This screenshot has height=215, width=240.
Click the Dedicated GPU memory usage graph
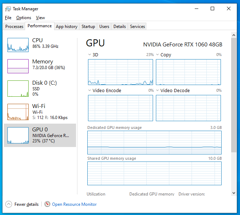(x=154, y=142)
